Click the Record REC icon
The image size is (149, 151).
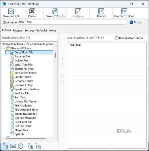click(x=101, y=11)
